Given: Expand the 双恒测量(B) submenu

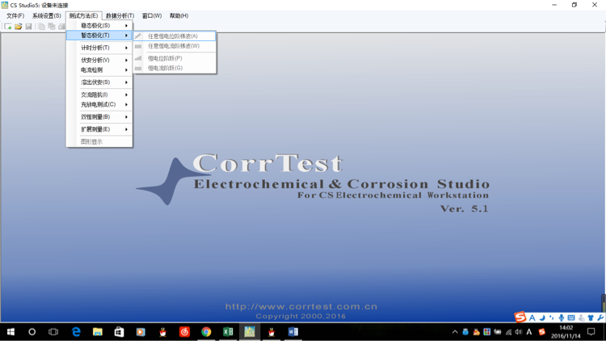Looking at the screenshot, I should pos(99,116).
